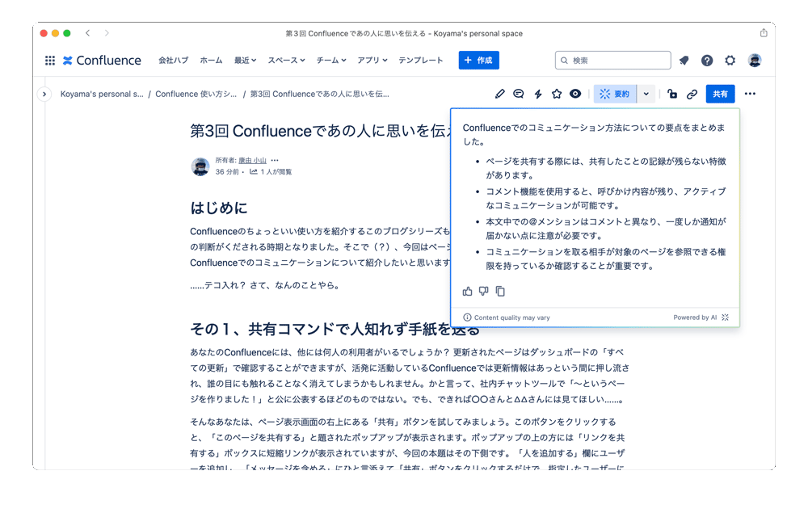Open the Confluence 使い方 breadcrumb
The image size is (808, 513).
coord(196,94)
